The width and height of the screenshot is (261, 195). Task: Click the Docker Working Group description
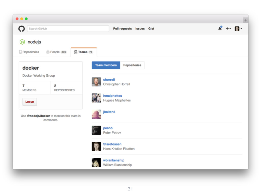pos(39,75)
